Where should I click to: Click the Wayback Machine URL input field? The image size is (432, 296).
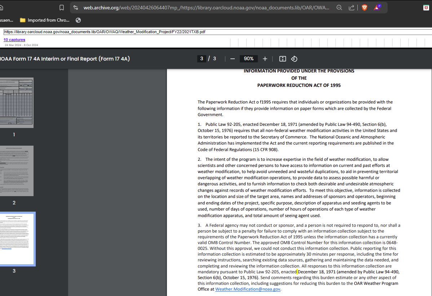point(218,32)
